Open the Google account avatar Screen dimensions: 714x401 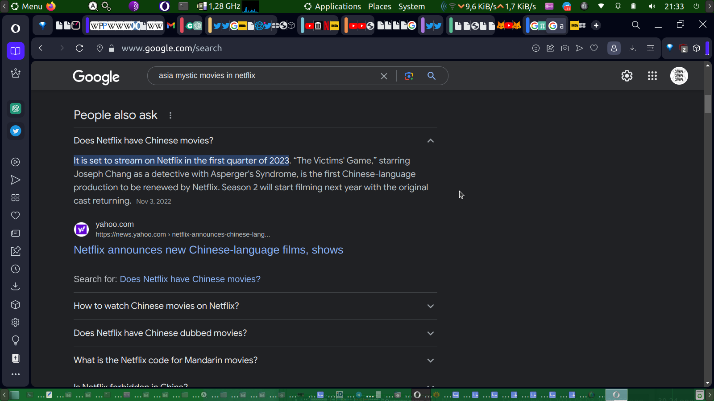pyautogui.click(x=679, y=76)
